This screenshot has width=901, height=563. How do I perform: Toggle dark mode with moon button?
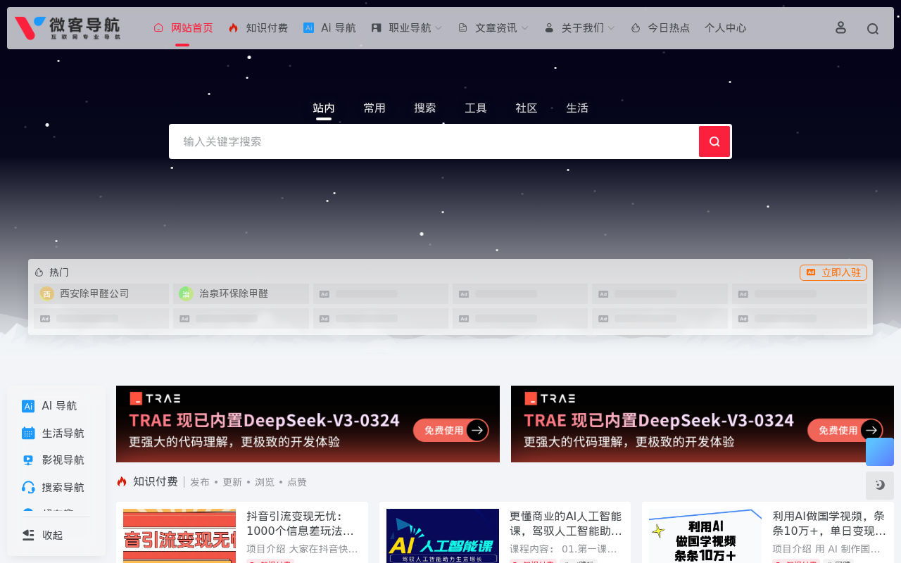[880, 485]
